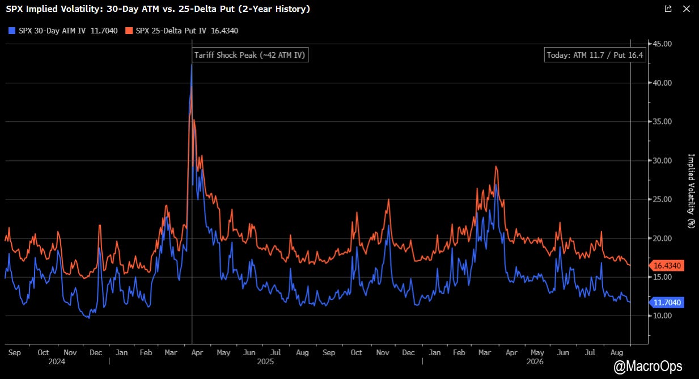
Task: Click the 30.00 y-axis label
Action: click(x=663, y=160)
